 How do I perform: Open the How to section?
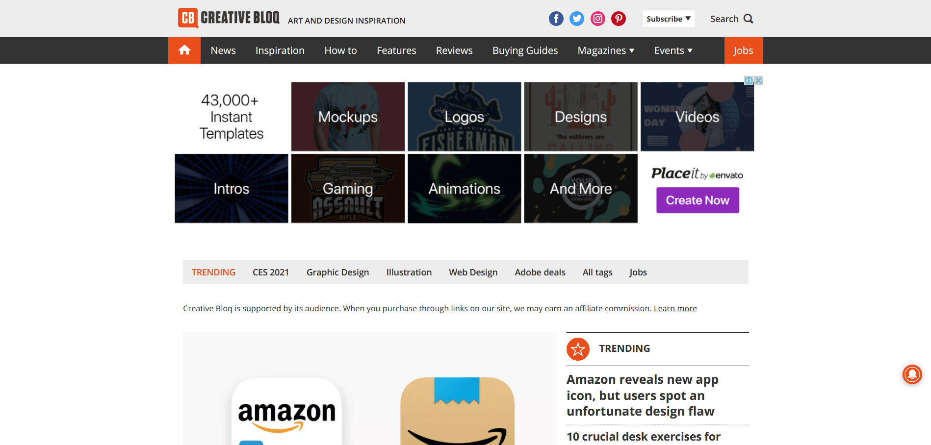(340, 50)
